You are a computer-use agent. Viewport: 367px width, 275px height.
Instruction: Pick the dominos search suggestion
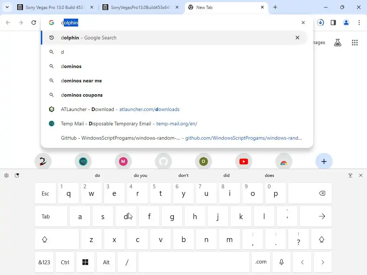174,66
